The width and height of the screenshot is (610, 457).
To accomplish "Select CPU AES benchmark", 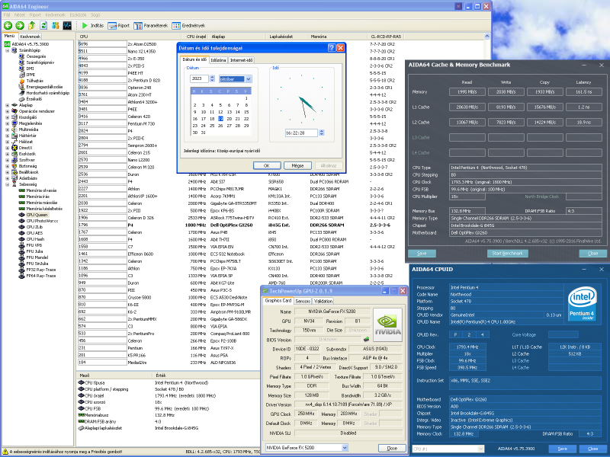I will pos(34,233).
